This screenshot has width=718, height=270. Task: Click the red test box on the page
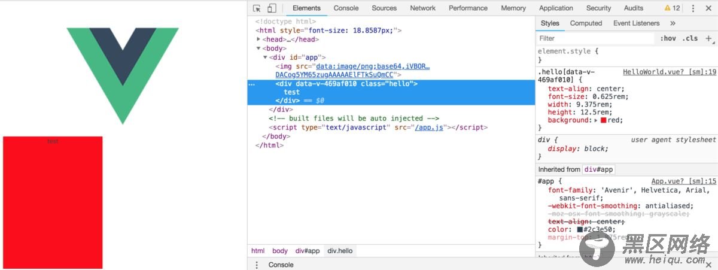point(53,202)
